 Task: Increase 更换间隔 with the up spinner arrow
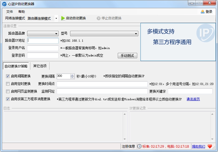(x=72, y=75)
